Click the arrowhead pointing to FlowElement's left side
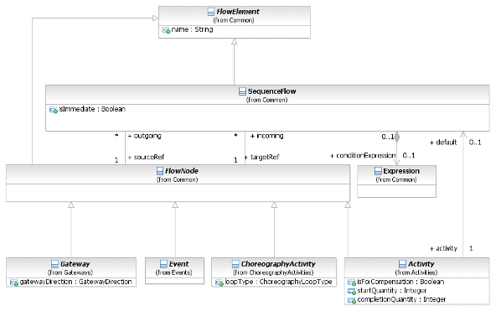 tap(155, 18)
